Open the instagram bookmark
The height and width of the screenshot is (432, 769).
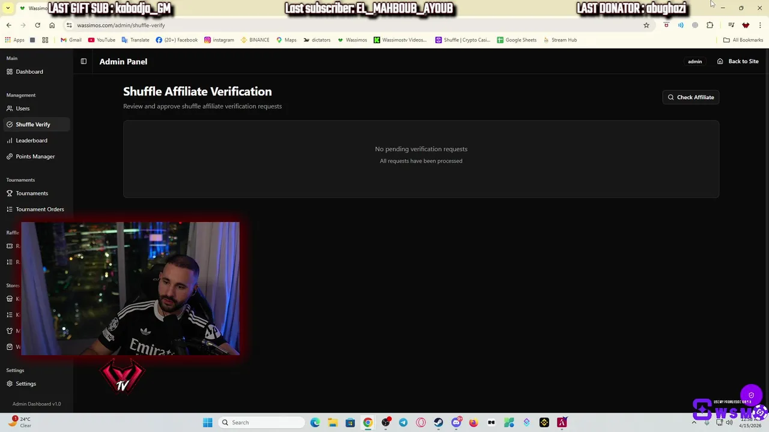(x=219, y=40)
